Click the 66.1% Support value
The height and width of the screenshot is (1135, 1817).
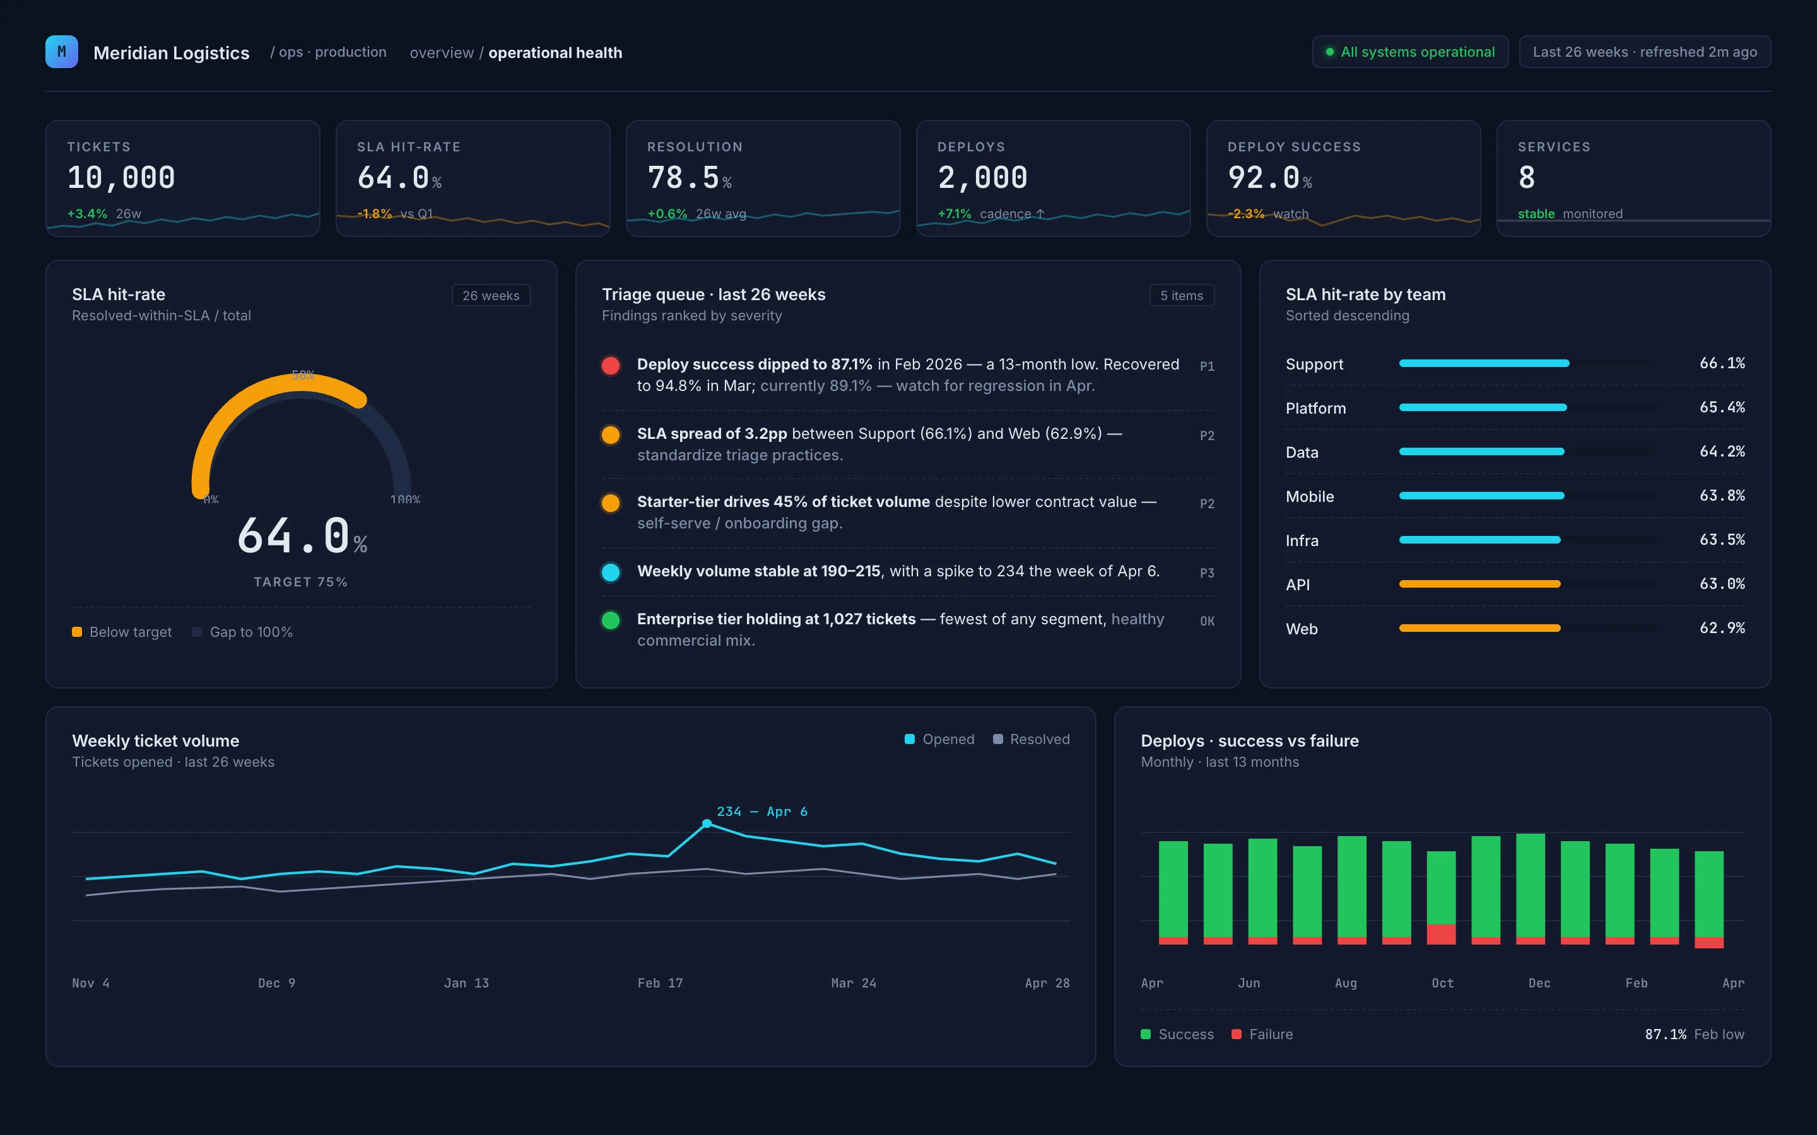point(1722,363)
